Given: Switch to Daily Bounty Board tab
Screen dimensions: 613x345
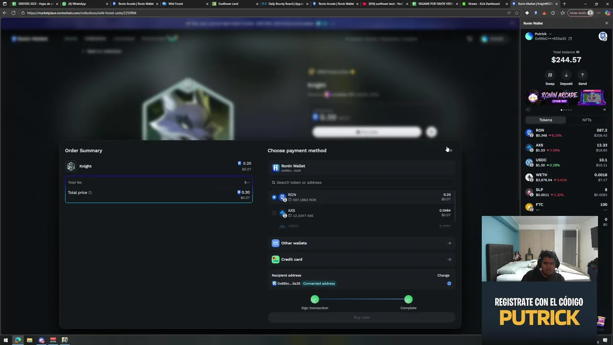Looking at the screenshot, I should pyautogui.click(x=285, y=4).
